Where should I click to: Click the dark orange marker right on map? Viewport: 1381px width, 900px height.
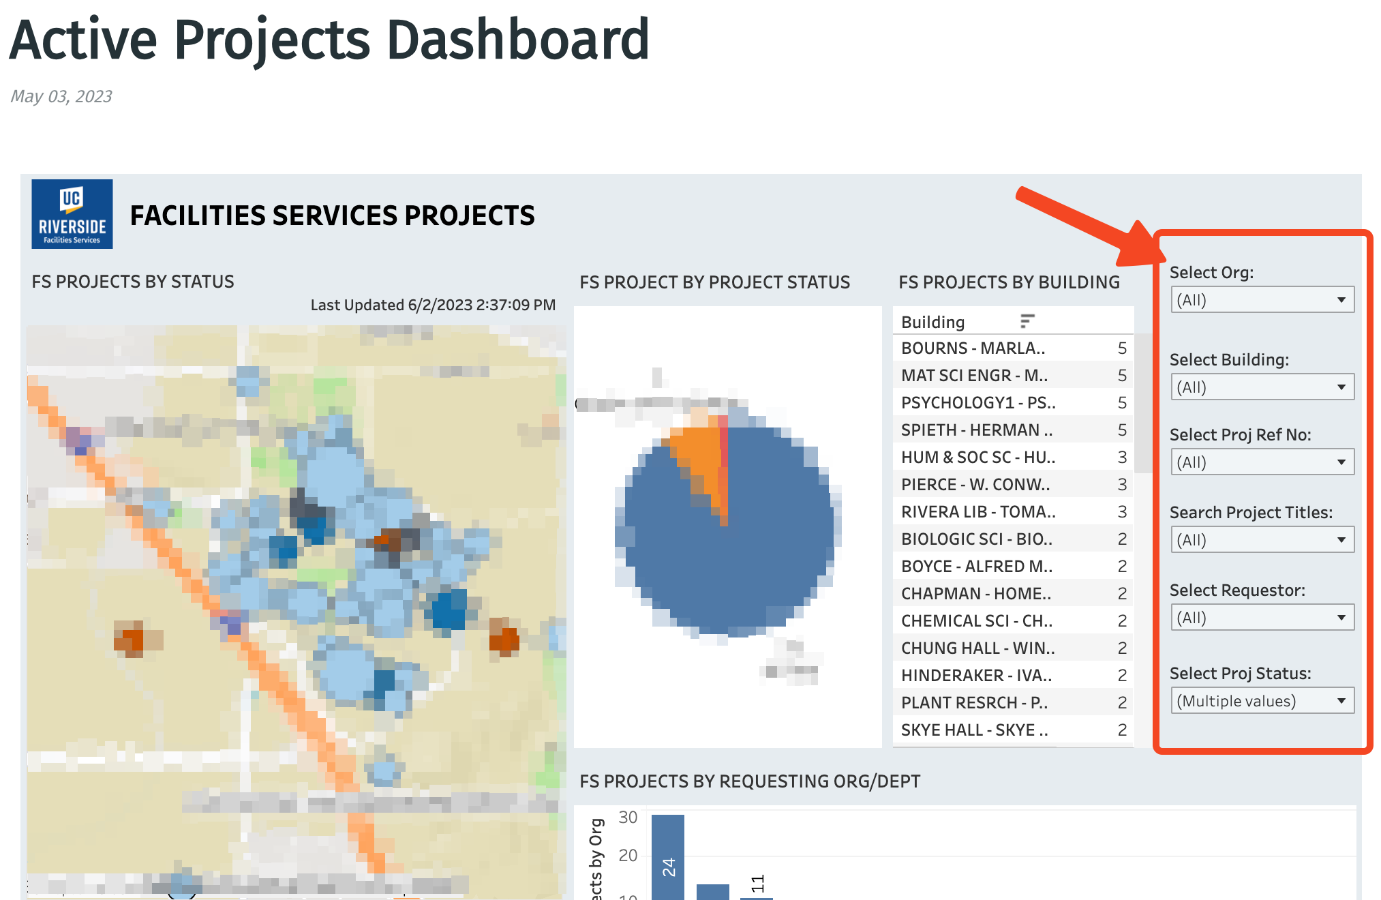[504, 640]
